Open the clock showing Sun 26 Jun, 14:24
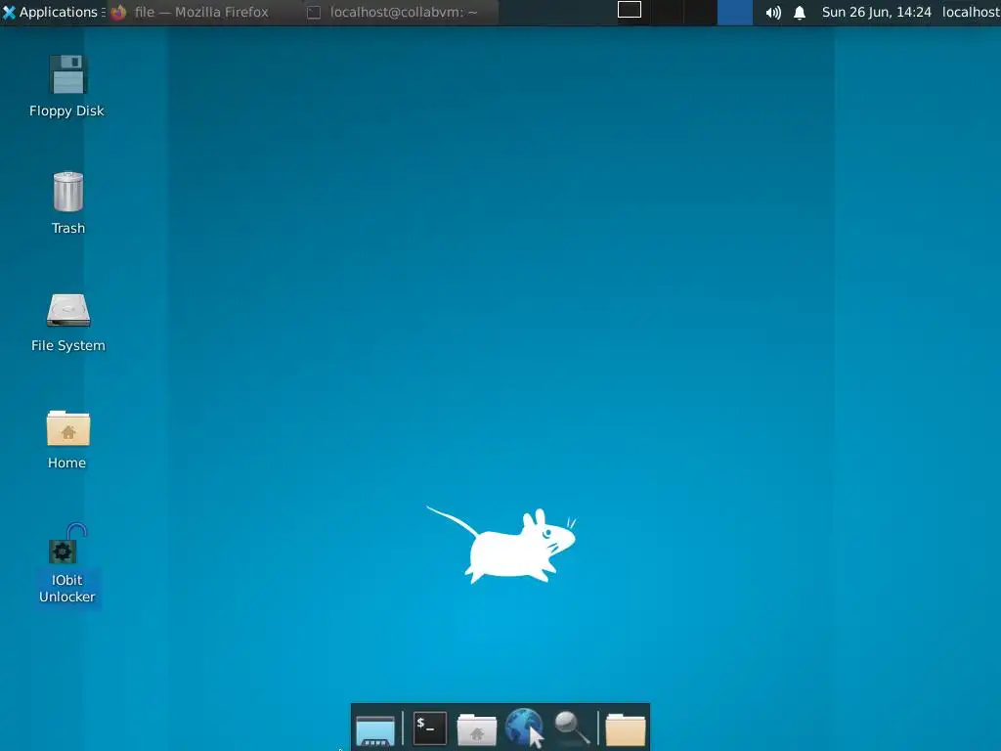Viewport: 1001px width, 751px height. point(876,12)
